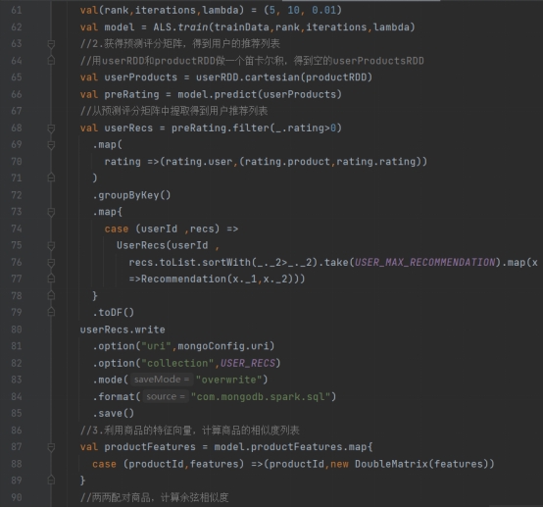Collapse the .map{ block at line 73

click(51, 212)
